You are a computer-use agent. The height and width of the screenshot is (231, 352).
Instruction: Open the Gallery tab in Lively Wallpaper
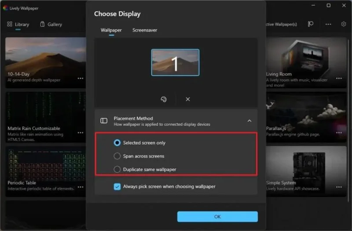(51, 24)
